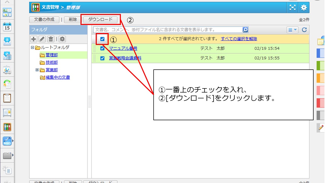Select the 技術部 folder
325x183 pixels.
pyautogui.click(x=52, y=63)
